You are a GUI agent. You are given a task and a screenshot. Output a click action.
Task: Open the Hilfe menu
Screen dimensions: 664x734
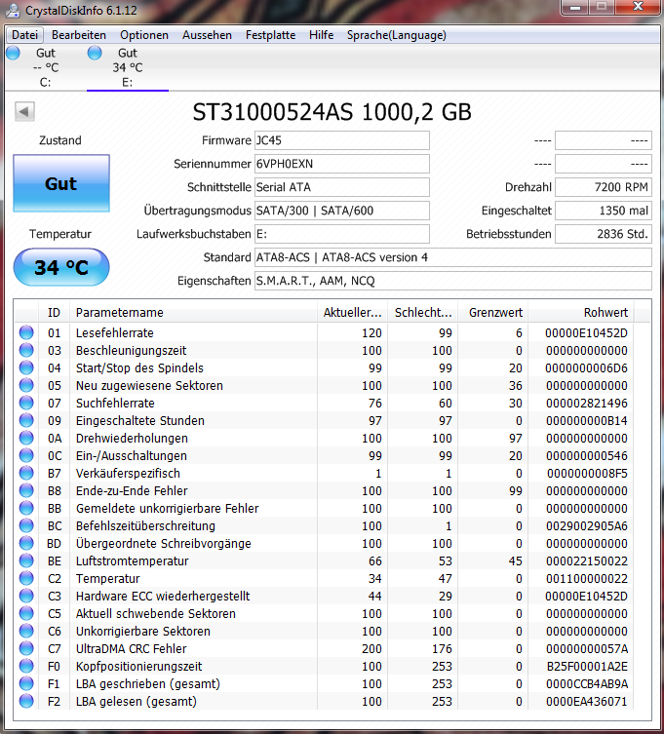321,35
